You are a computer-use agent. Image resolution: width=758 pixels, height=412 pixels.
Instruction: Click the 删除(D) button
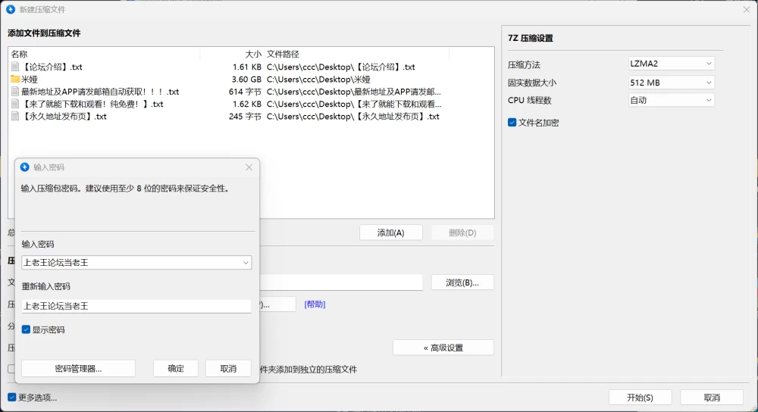(x=462, y=233)
